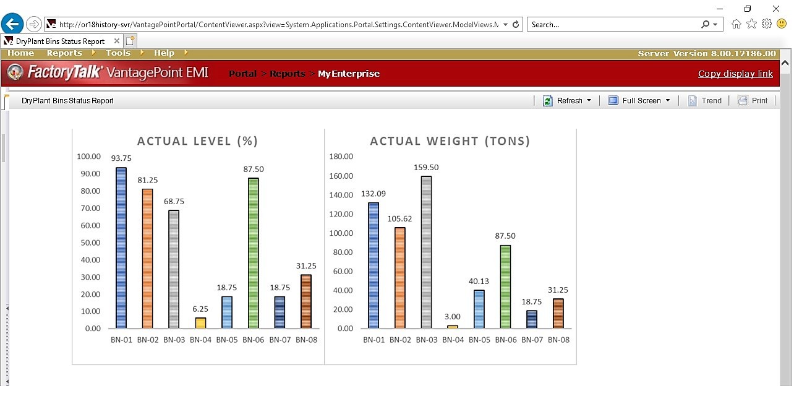Open the browser home icon
This screenshot has height=396, width=794.
point(736,24)
